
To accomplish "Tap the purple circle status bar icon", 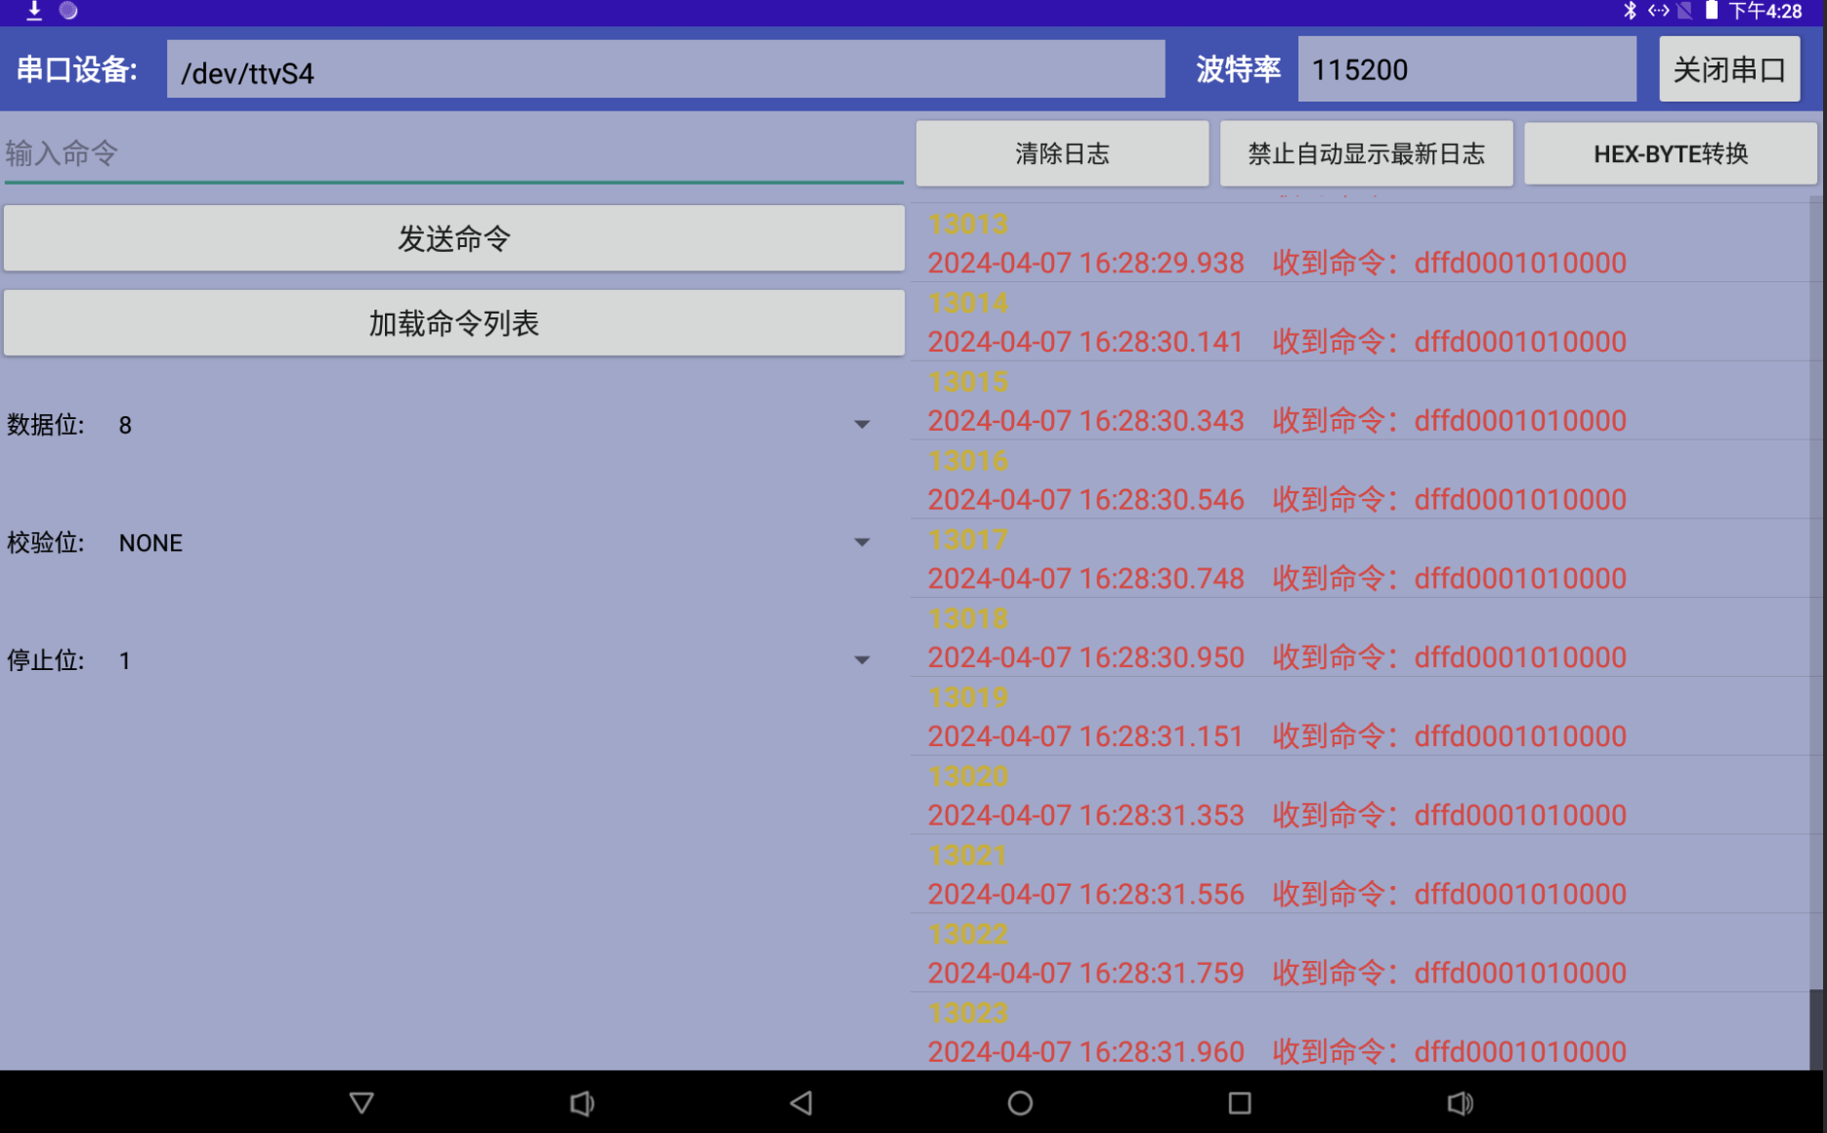I will tap(68, 11).
